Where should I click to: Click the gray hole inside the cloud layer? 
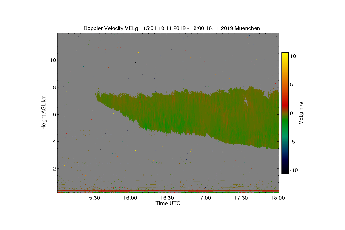coord(246,100)
